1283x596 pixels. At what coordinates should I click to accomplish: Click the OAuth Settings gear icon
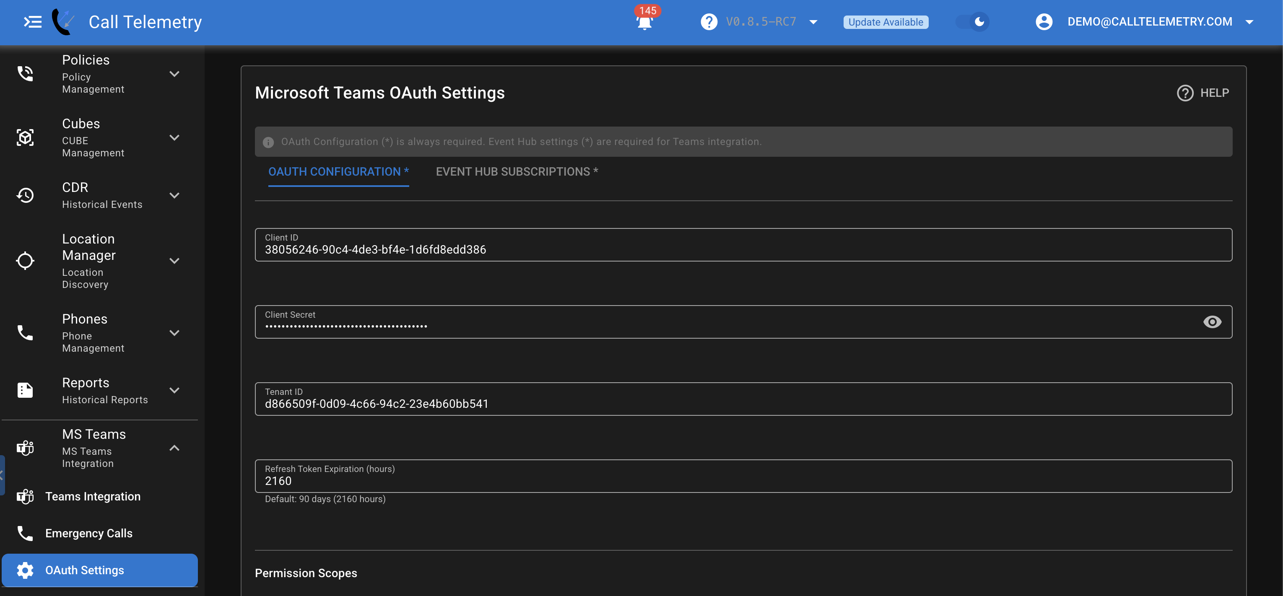pos(25,570)
